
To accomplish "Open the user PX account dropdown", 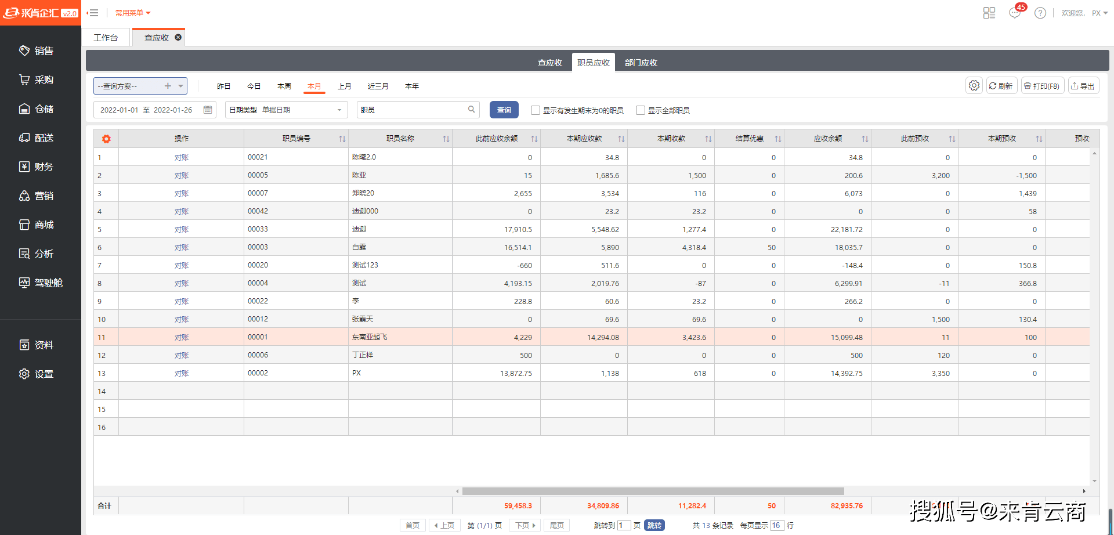I will (x=1099, y=13).
